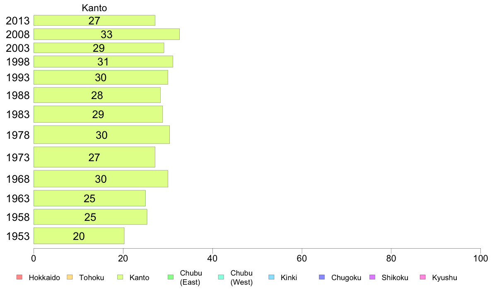This screenshot has height=305, width=492.
Task: Click the Chubu (West) legend swatch
Action: (221, 277)
